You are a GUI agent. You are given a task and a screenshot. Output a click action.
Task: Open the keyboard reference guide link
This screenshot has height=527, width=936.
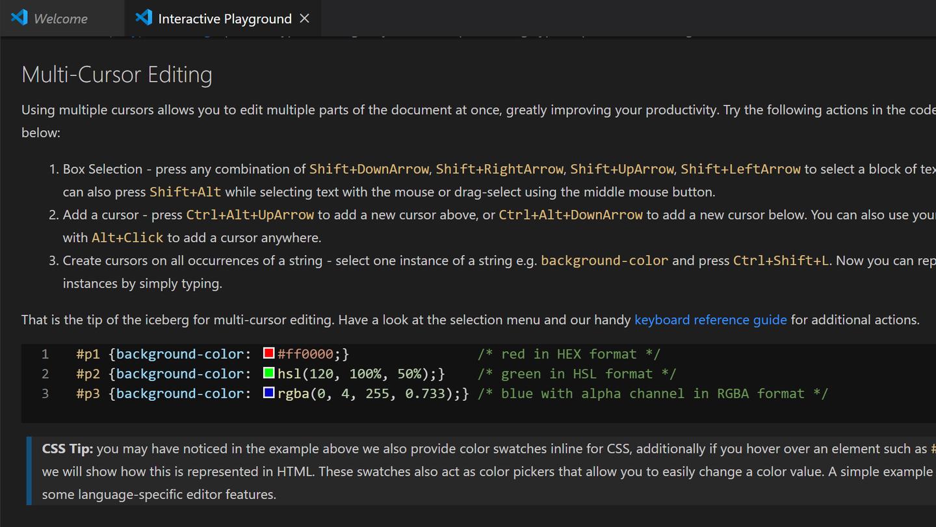point(710,319)
